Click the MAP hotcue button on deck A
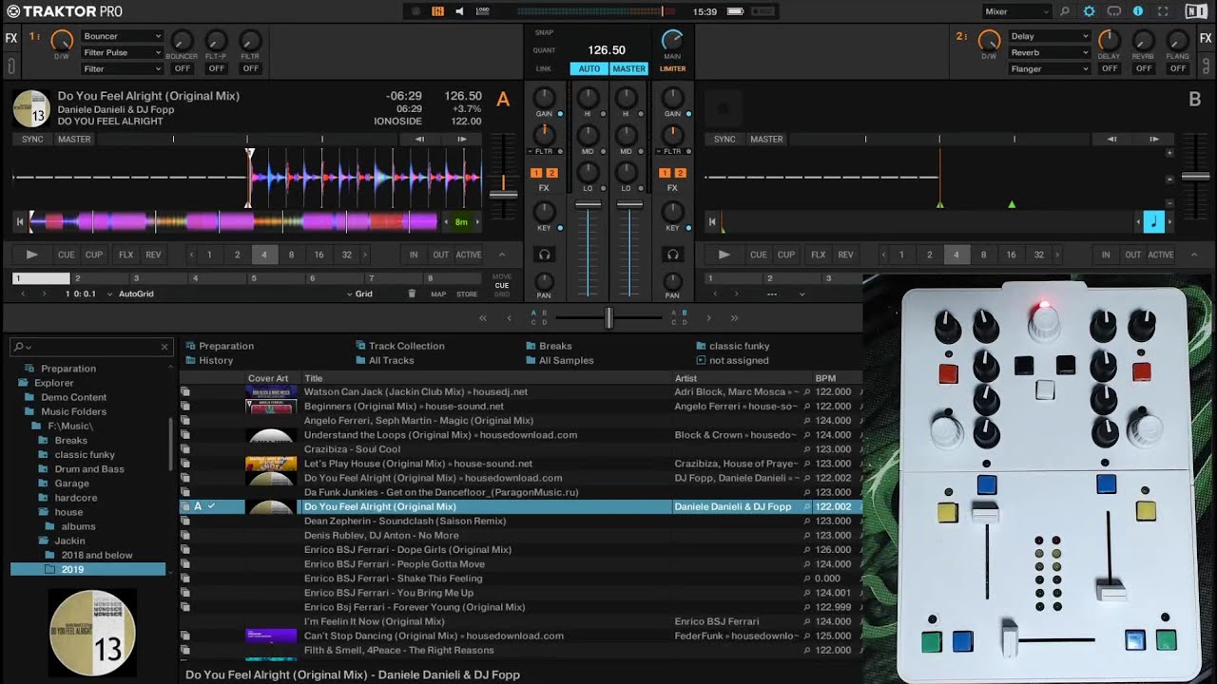Screen dimensions: 1217x684 click(438, 294)
